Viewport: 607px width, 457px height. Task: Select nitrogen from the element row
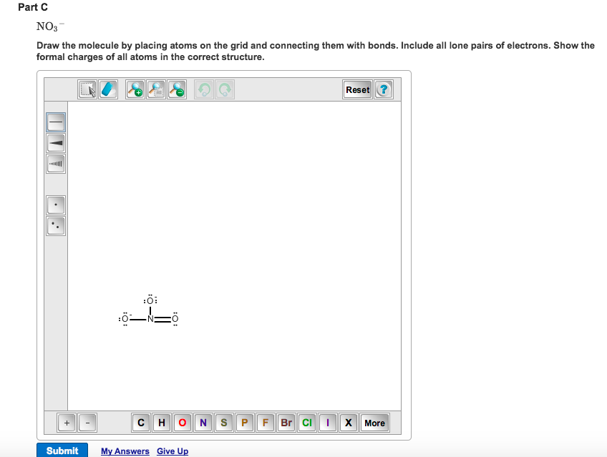point(203,423)
